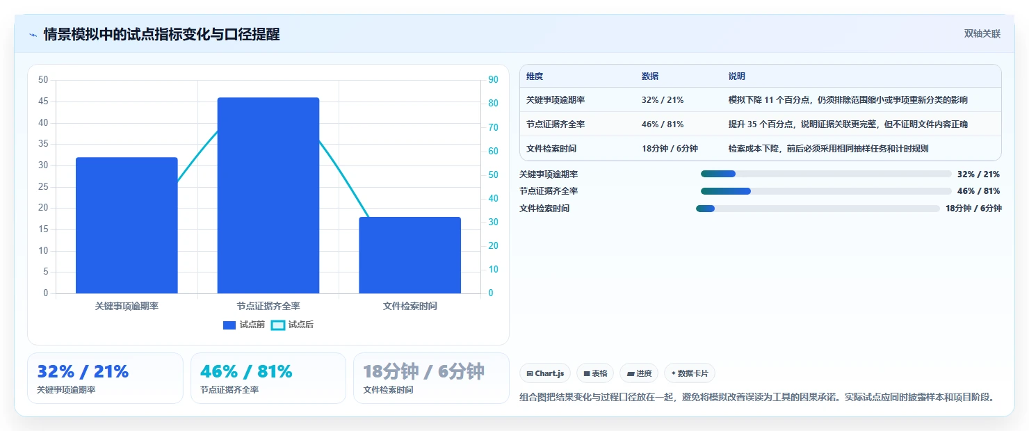The height and width of the screenshot is (431, 1029).
Task: Select the 数据卡片 chip
Action: [x=690, y=373]
